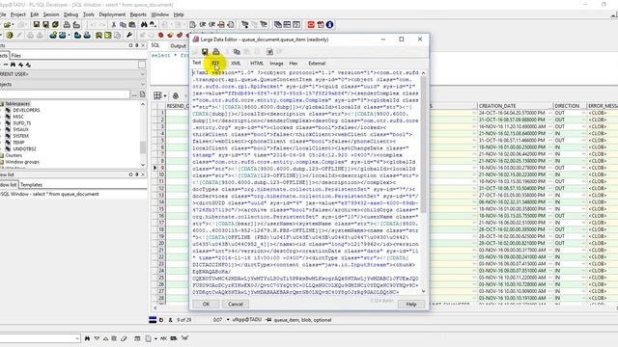Image resolution: width=618 pixels, height=347 pixels.
Task: Click the Print icon in main toolbar
Action: coord(67,25)
